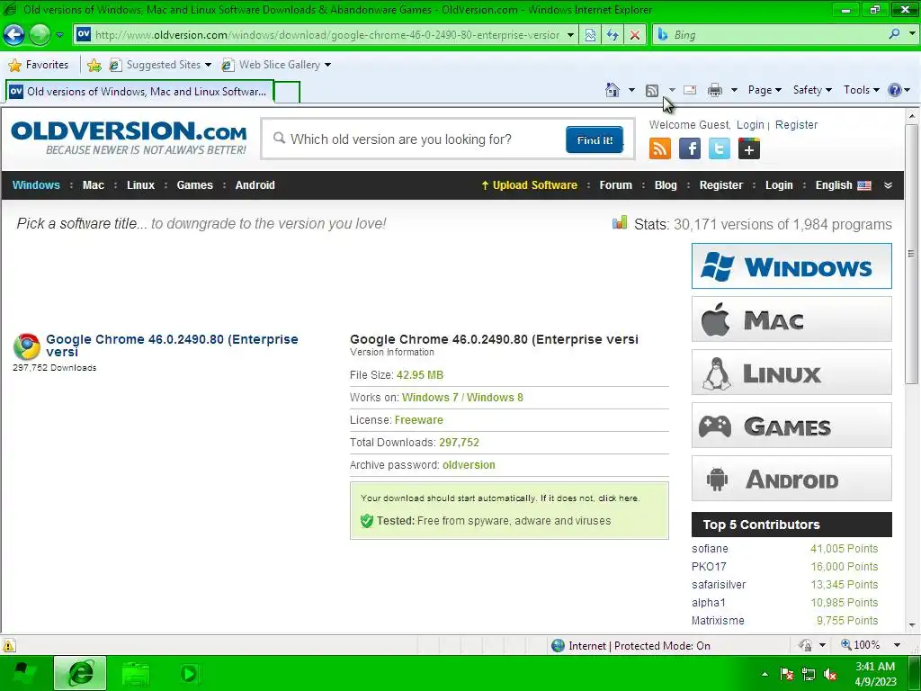Open the Favorites center button
Viewport: 921px width, 691px height.
point(39,65)
